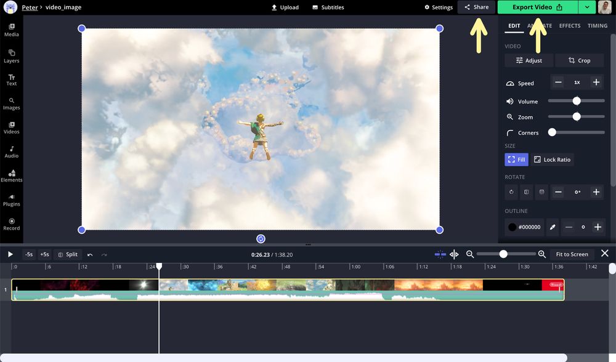616x362 pixels.
Task: Select the Text tool in the sidebar
Action: point(11,79)
